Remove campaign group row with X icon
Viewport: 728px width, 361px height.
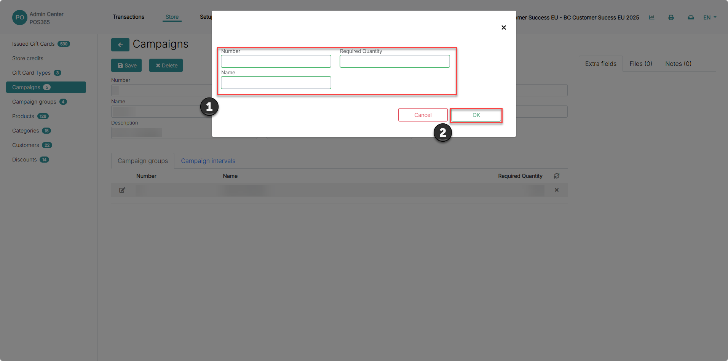click(x=557, y=190)
